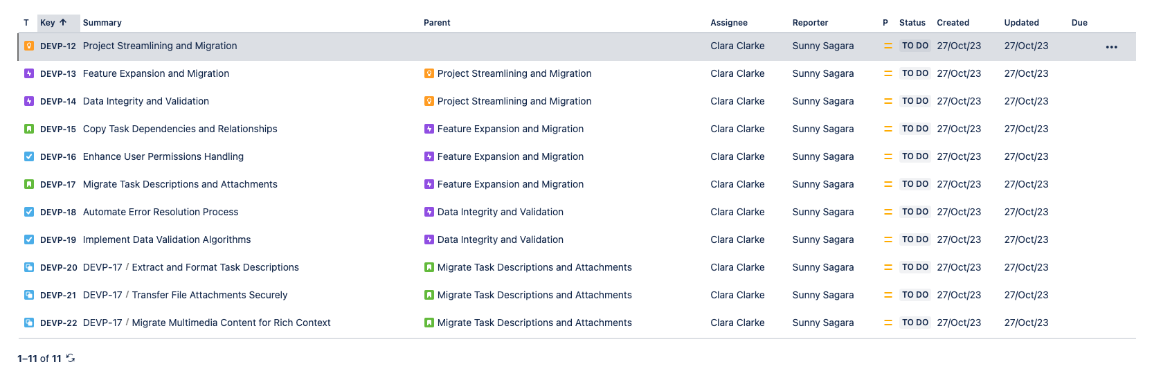Open the more actions menu for DEVP-12
1152x380 pixels.
tap(1111, 47)
